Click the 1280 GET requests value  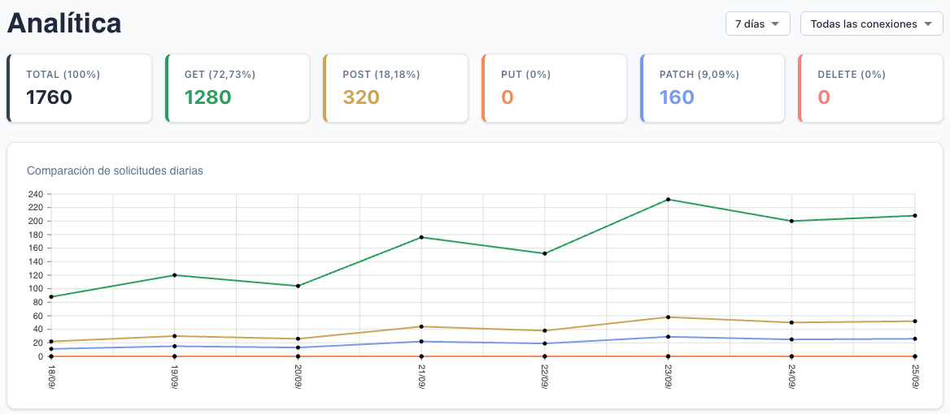tap(208, 97)
